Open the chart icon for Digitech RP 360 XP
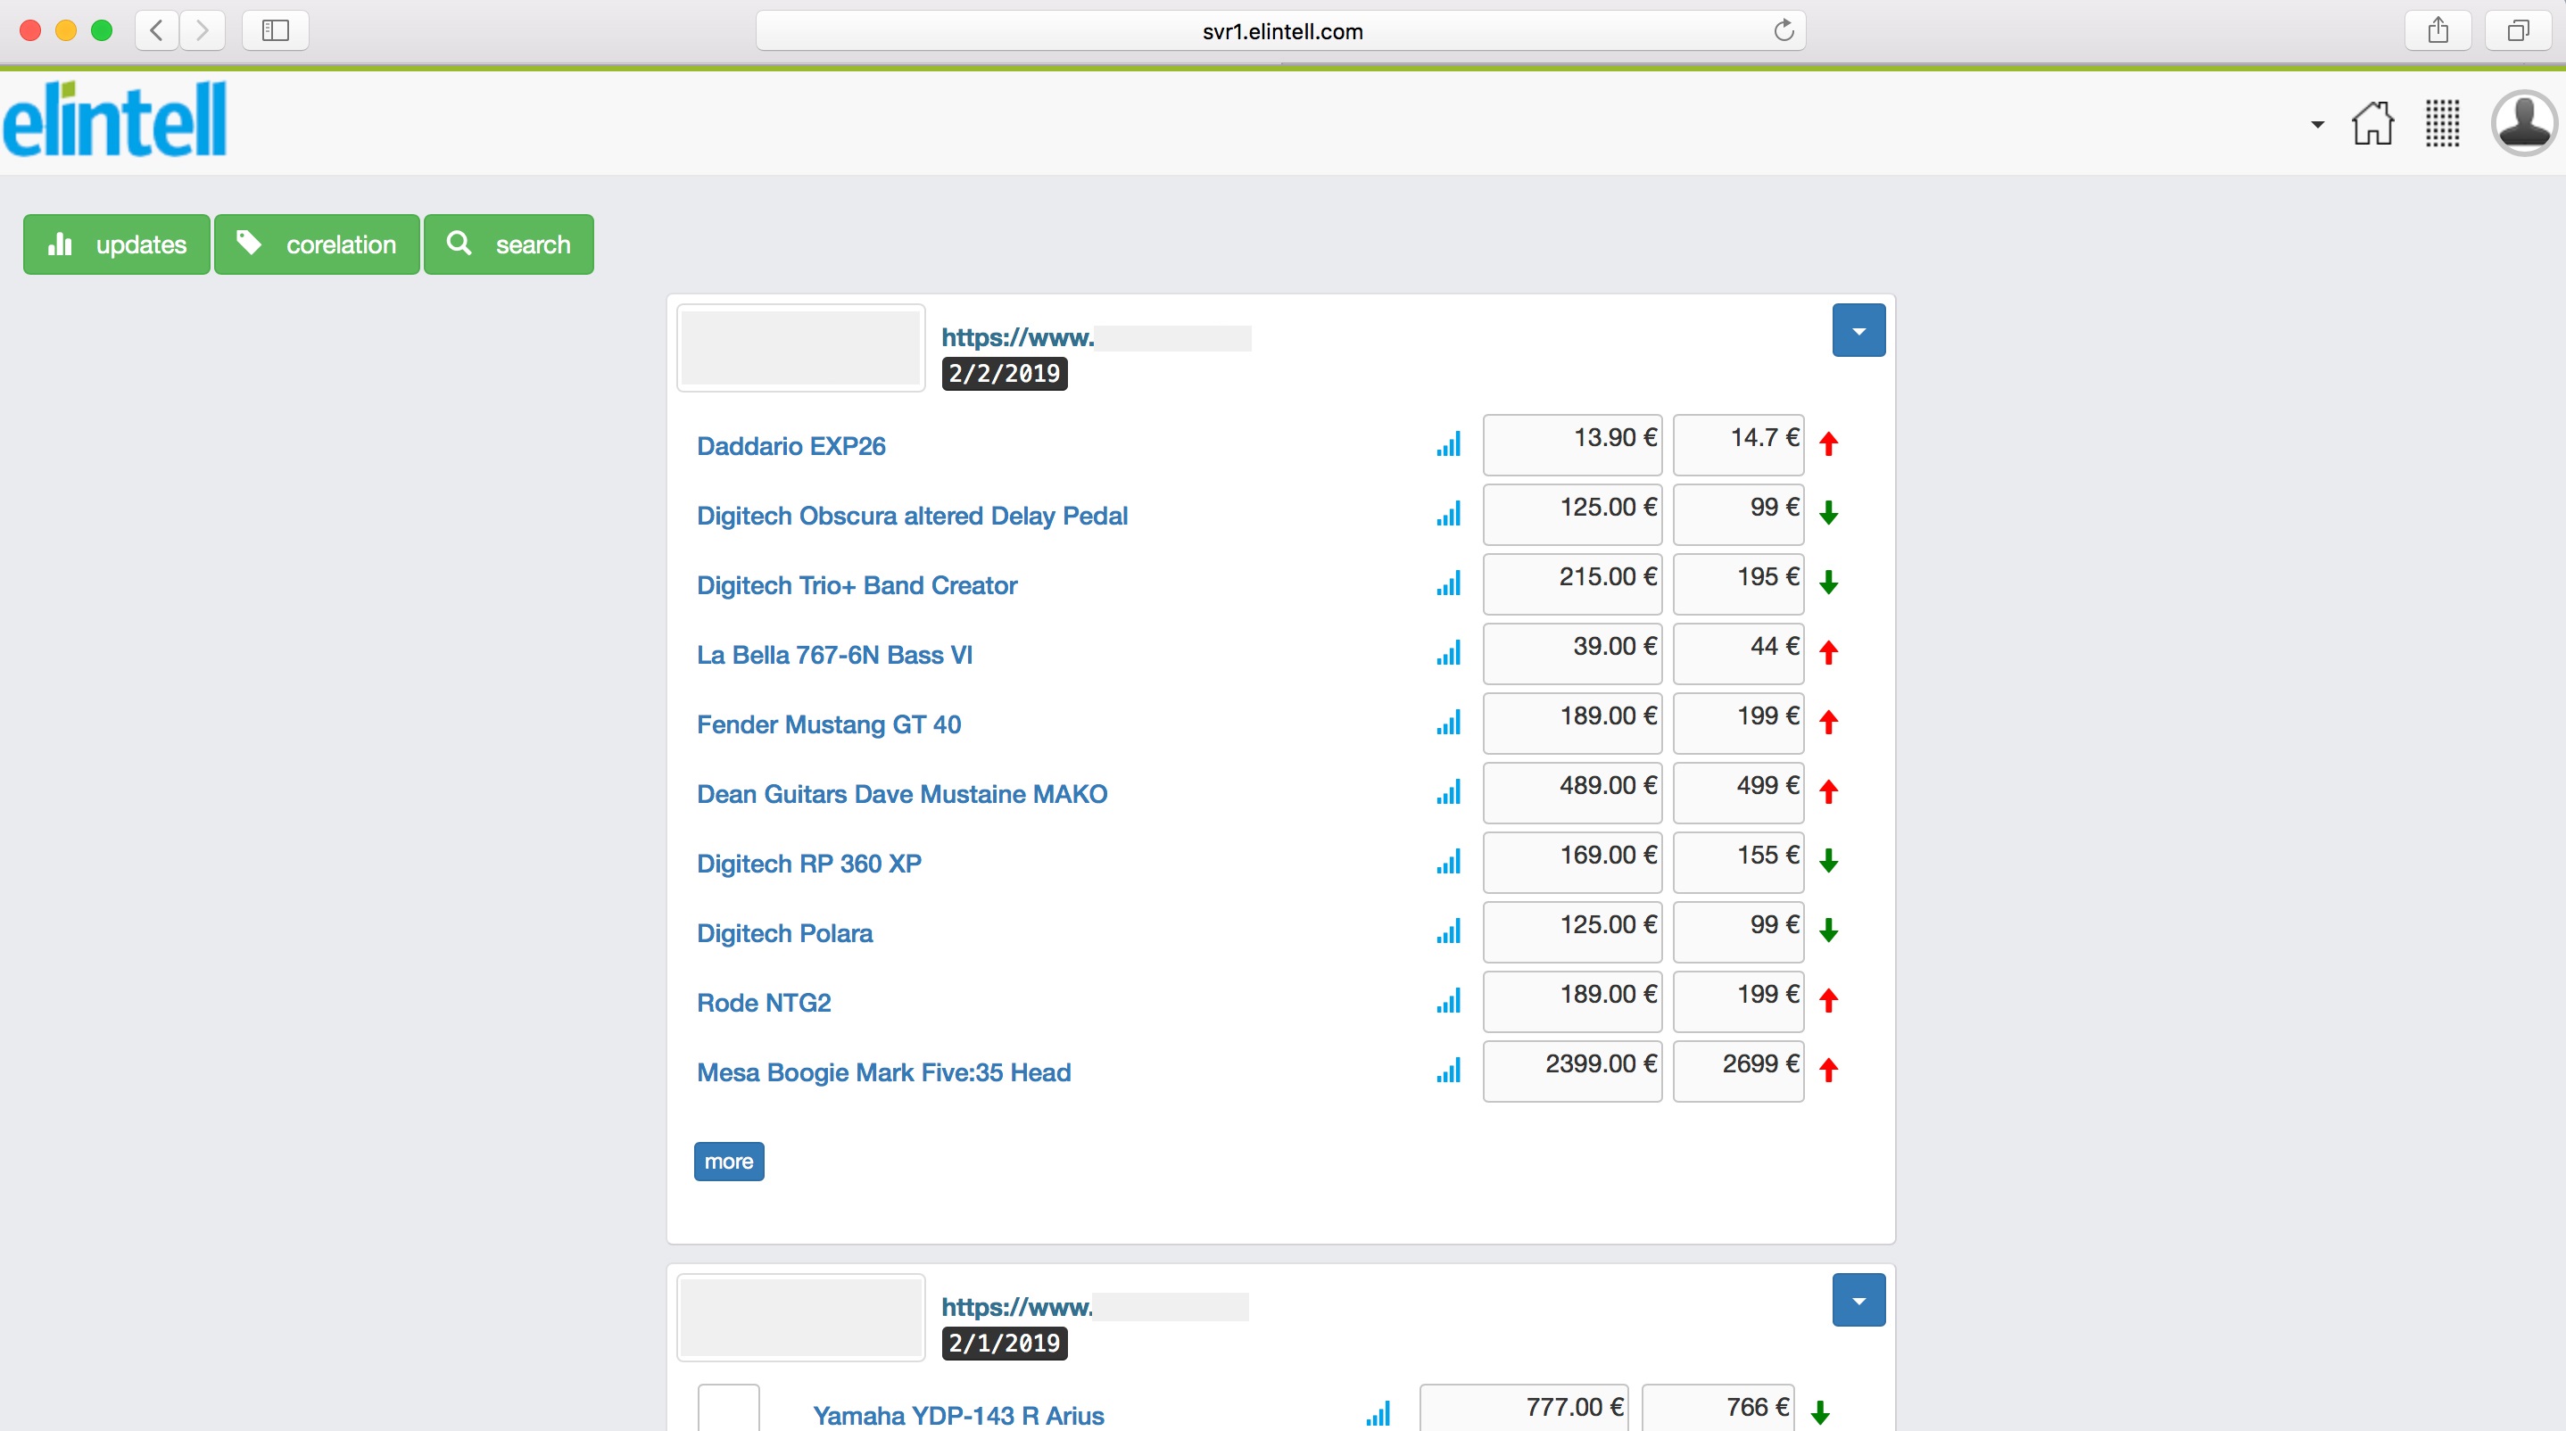 coord(1448,863)
